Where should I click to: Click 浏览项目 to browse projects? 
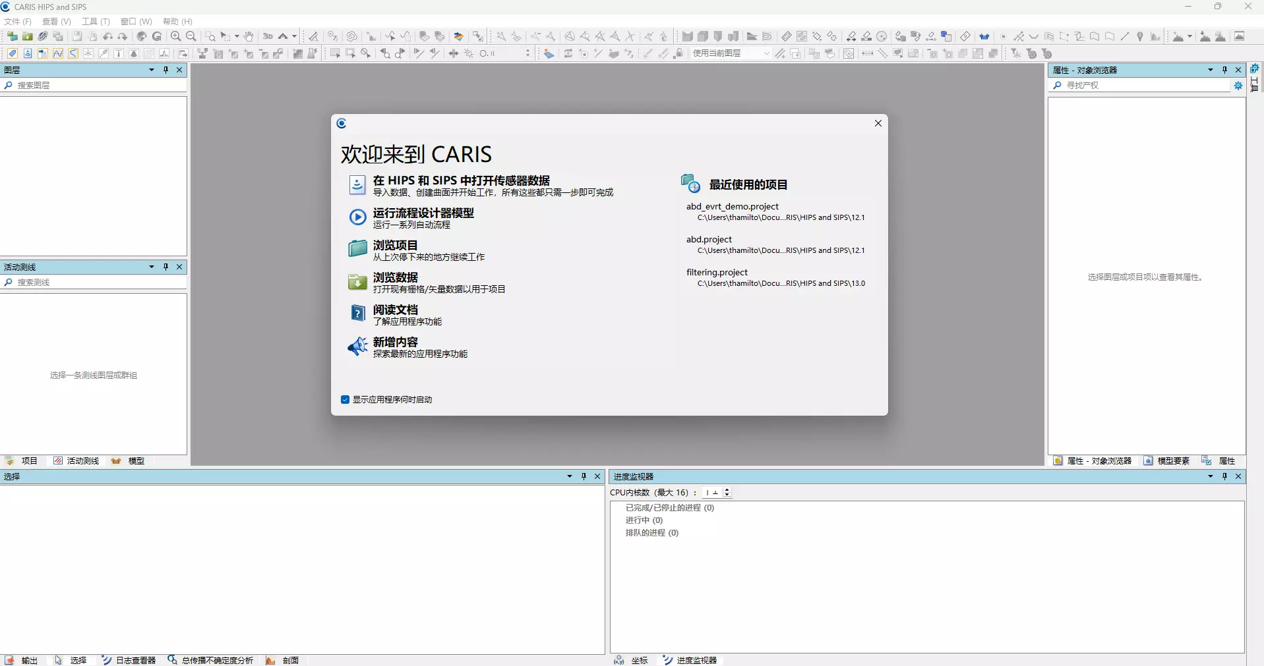click(395, 246)
